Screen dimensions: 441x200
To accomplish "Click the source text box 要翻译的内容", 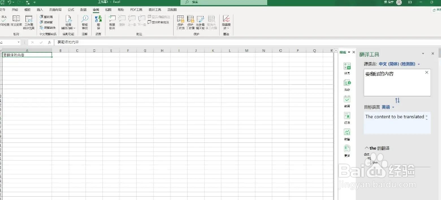I will pos(397,83).
